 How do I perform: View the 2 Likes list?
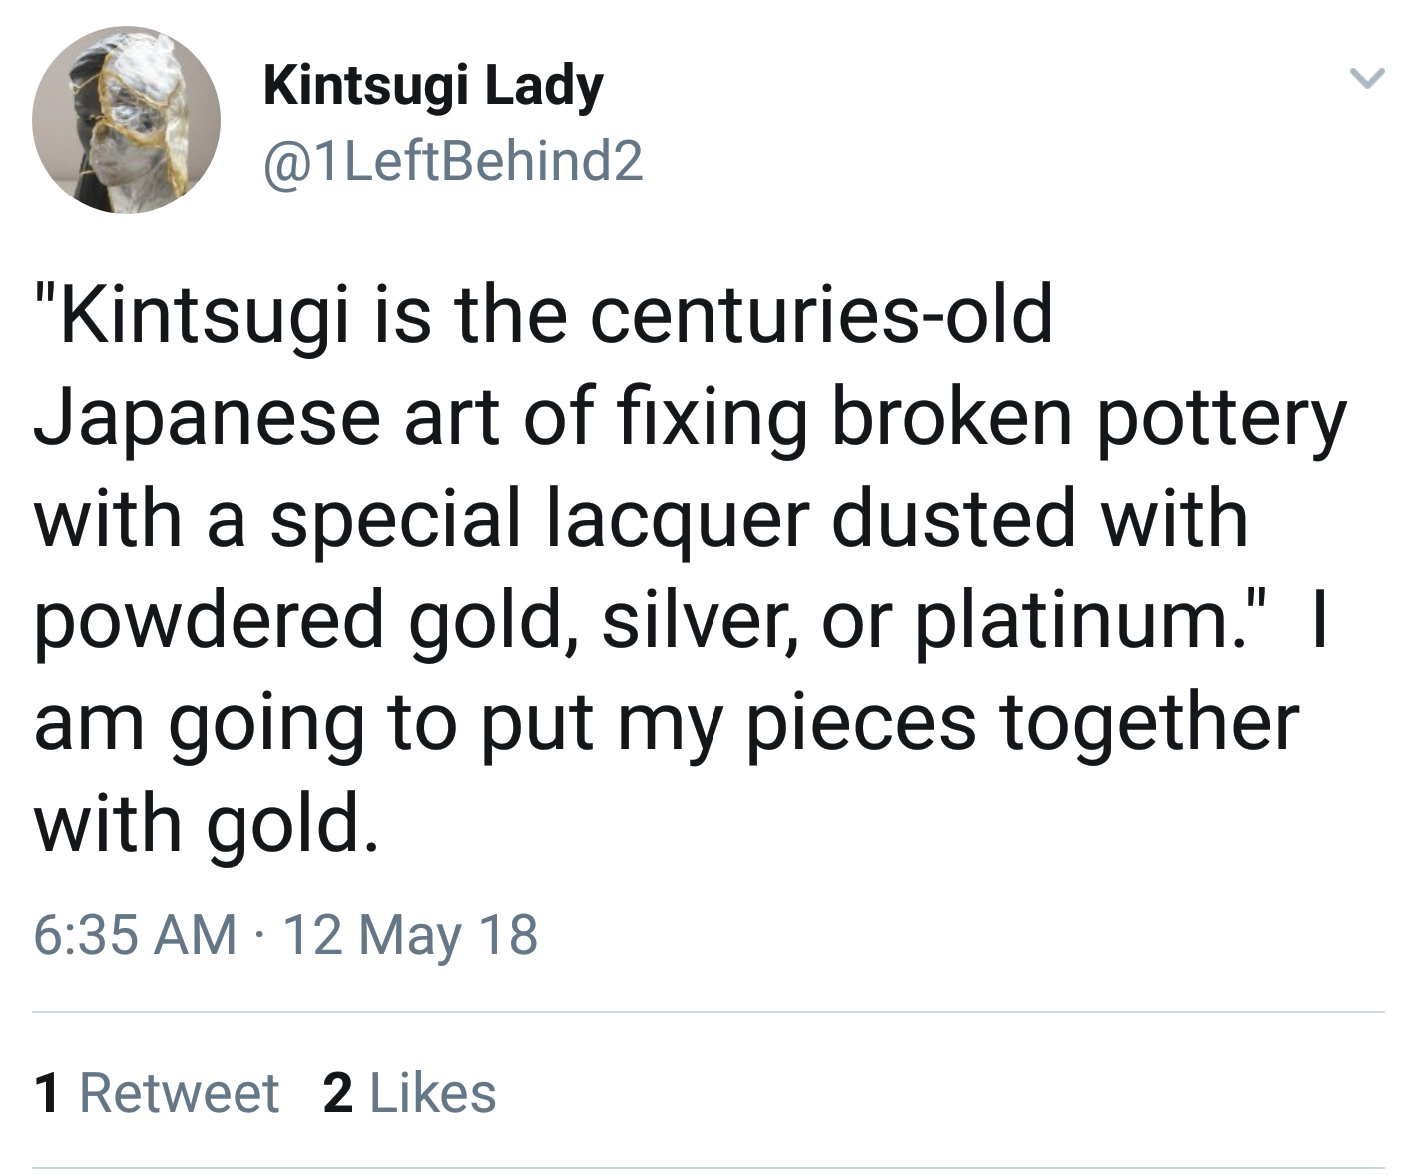pyautogui.click(x=409, y=1092)
